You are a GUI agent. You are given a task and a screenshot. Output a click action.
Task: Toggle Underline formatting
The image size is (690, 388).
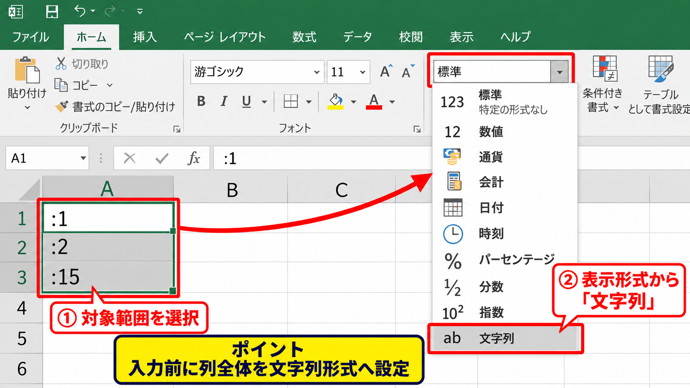coord(246,101)
